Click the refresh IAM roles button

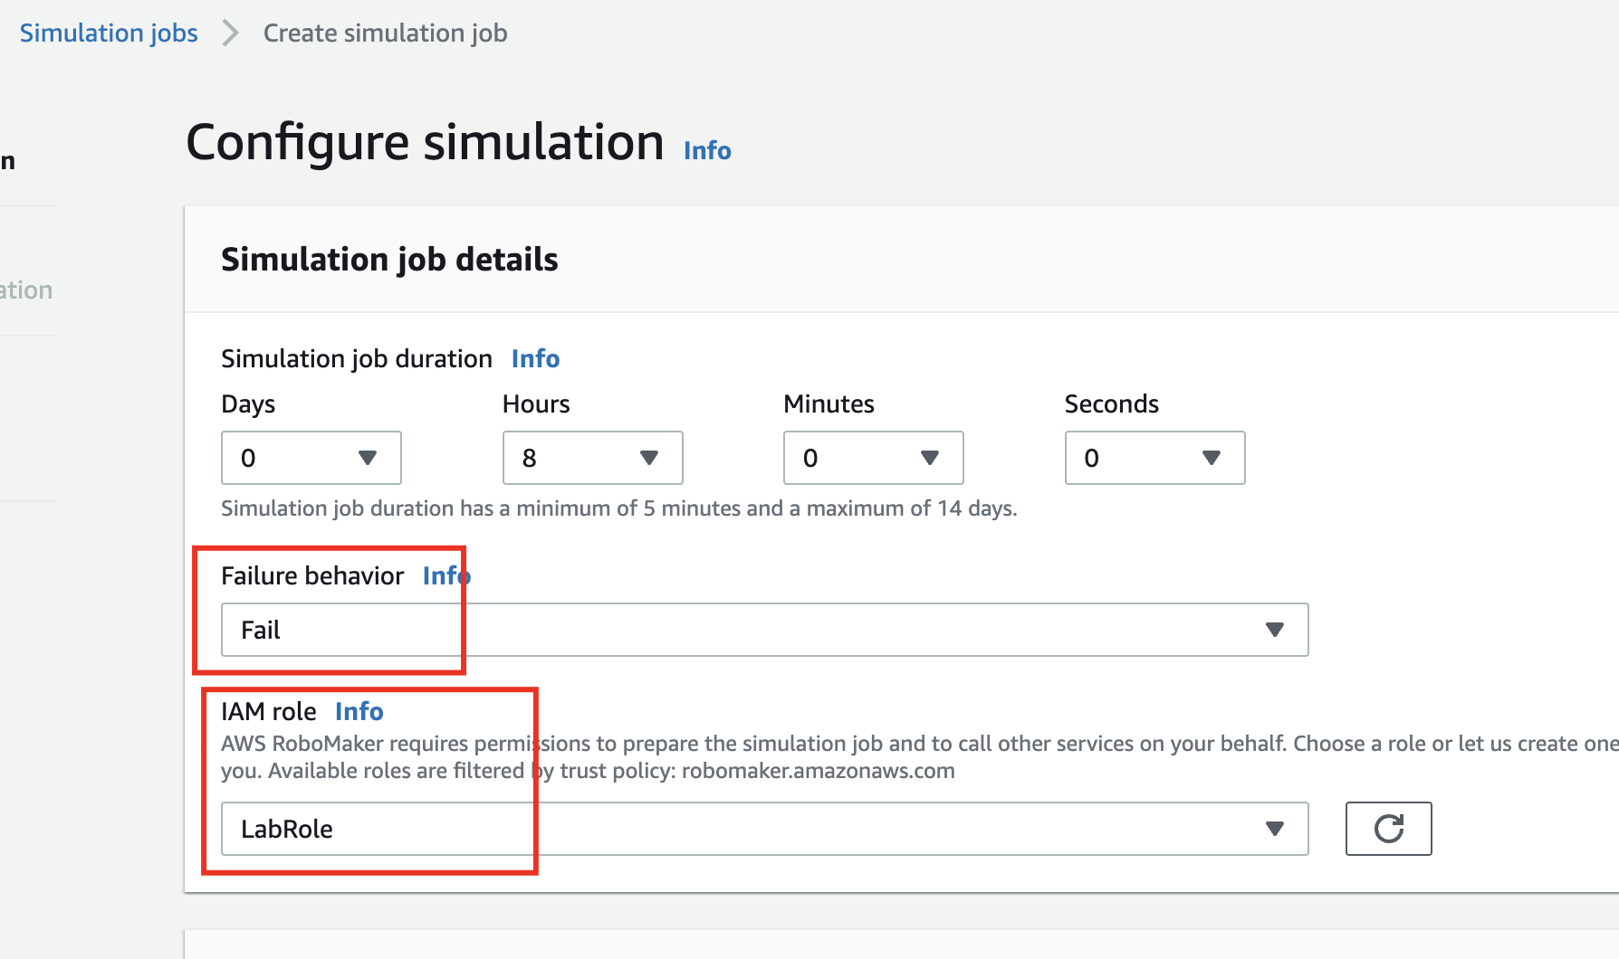pyautogui.click(x=1387, y=828)
